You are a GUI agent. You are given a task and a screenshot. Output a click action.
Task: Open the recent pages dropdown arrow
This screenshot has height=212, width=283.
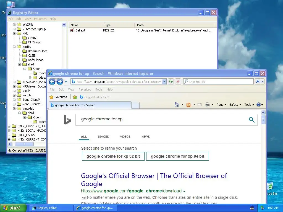[x=66, y=82]
